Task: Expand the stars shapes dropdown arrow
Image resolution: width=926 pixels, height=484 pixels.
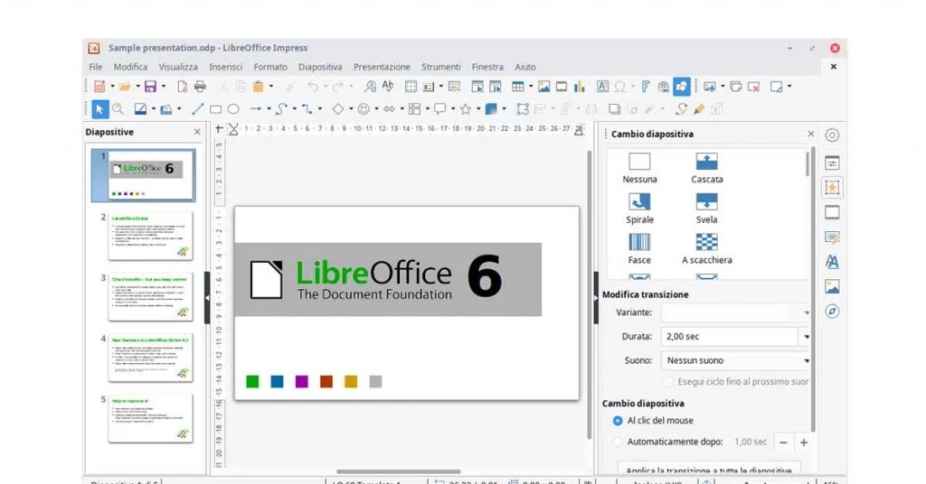Action: (478, 109)
